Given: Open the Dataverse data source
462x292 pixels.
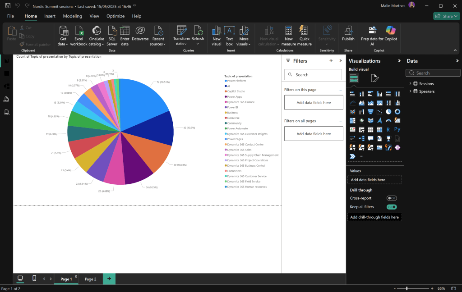Looking at the screenshot, I should coord(140,31).
